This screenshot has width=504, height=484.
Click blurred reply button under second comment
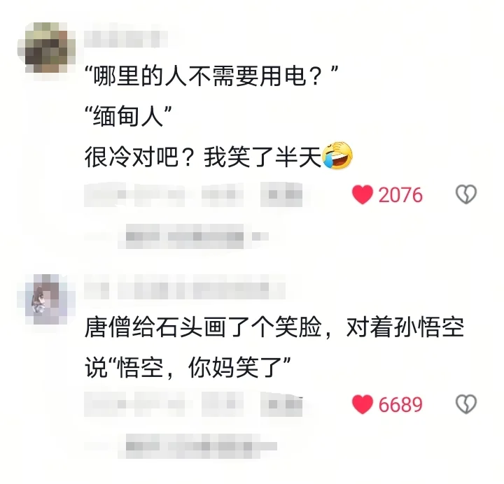pos(281,404)
